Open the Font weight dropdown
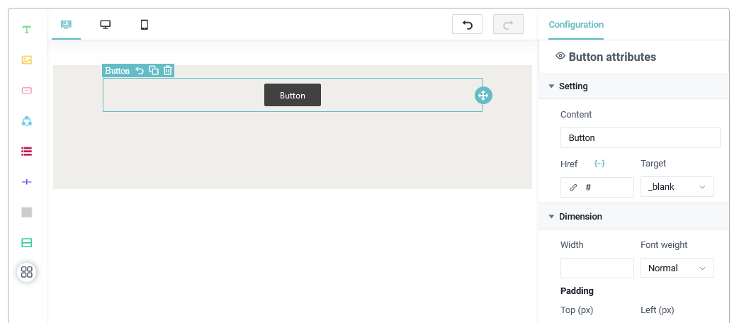 coord(677,268)
